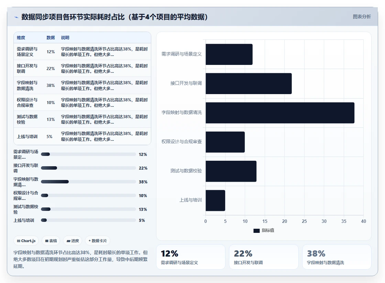Screen dimensions: 385x283
Task: Click the description text in the 接口开发与联调 table row
Action: click(x=104, y=68)
